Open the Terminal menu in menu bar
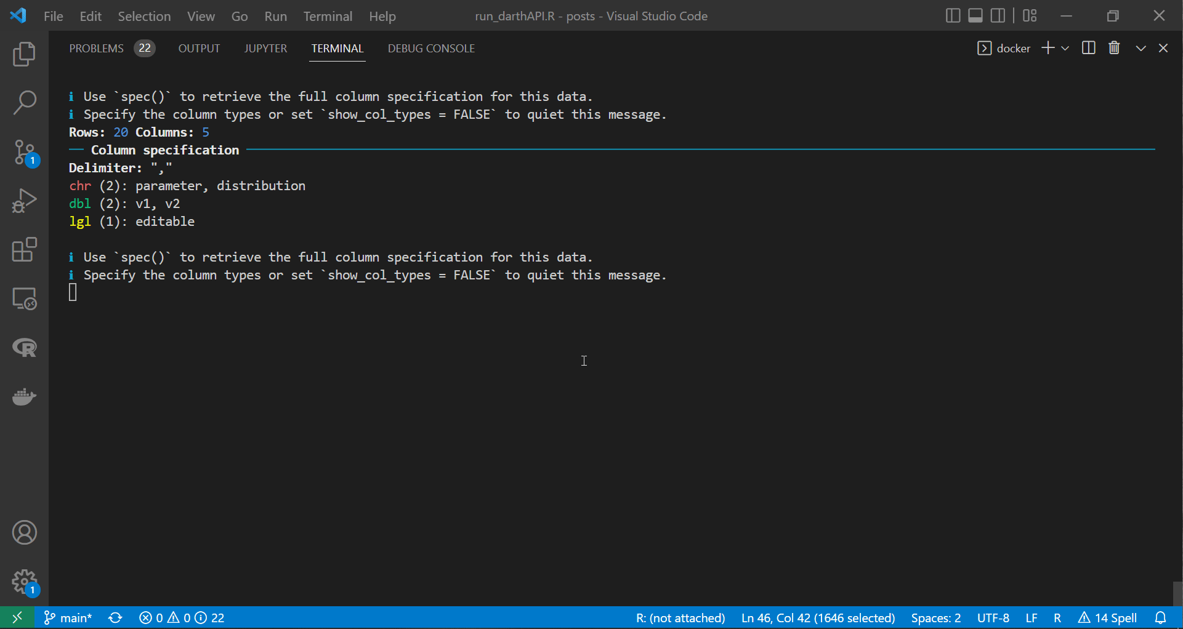This screenshot has height=629, width=1183. click(327, 17)
